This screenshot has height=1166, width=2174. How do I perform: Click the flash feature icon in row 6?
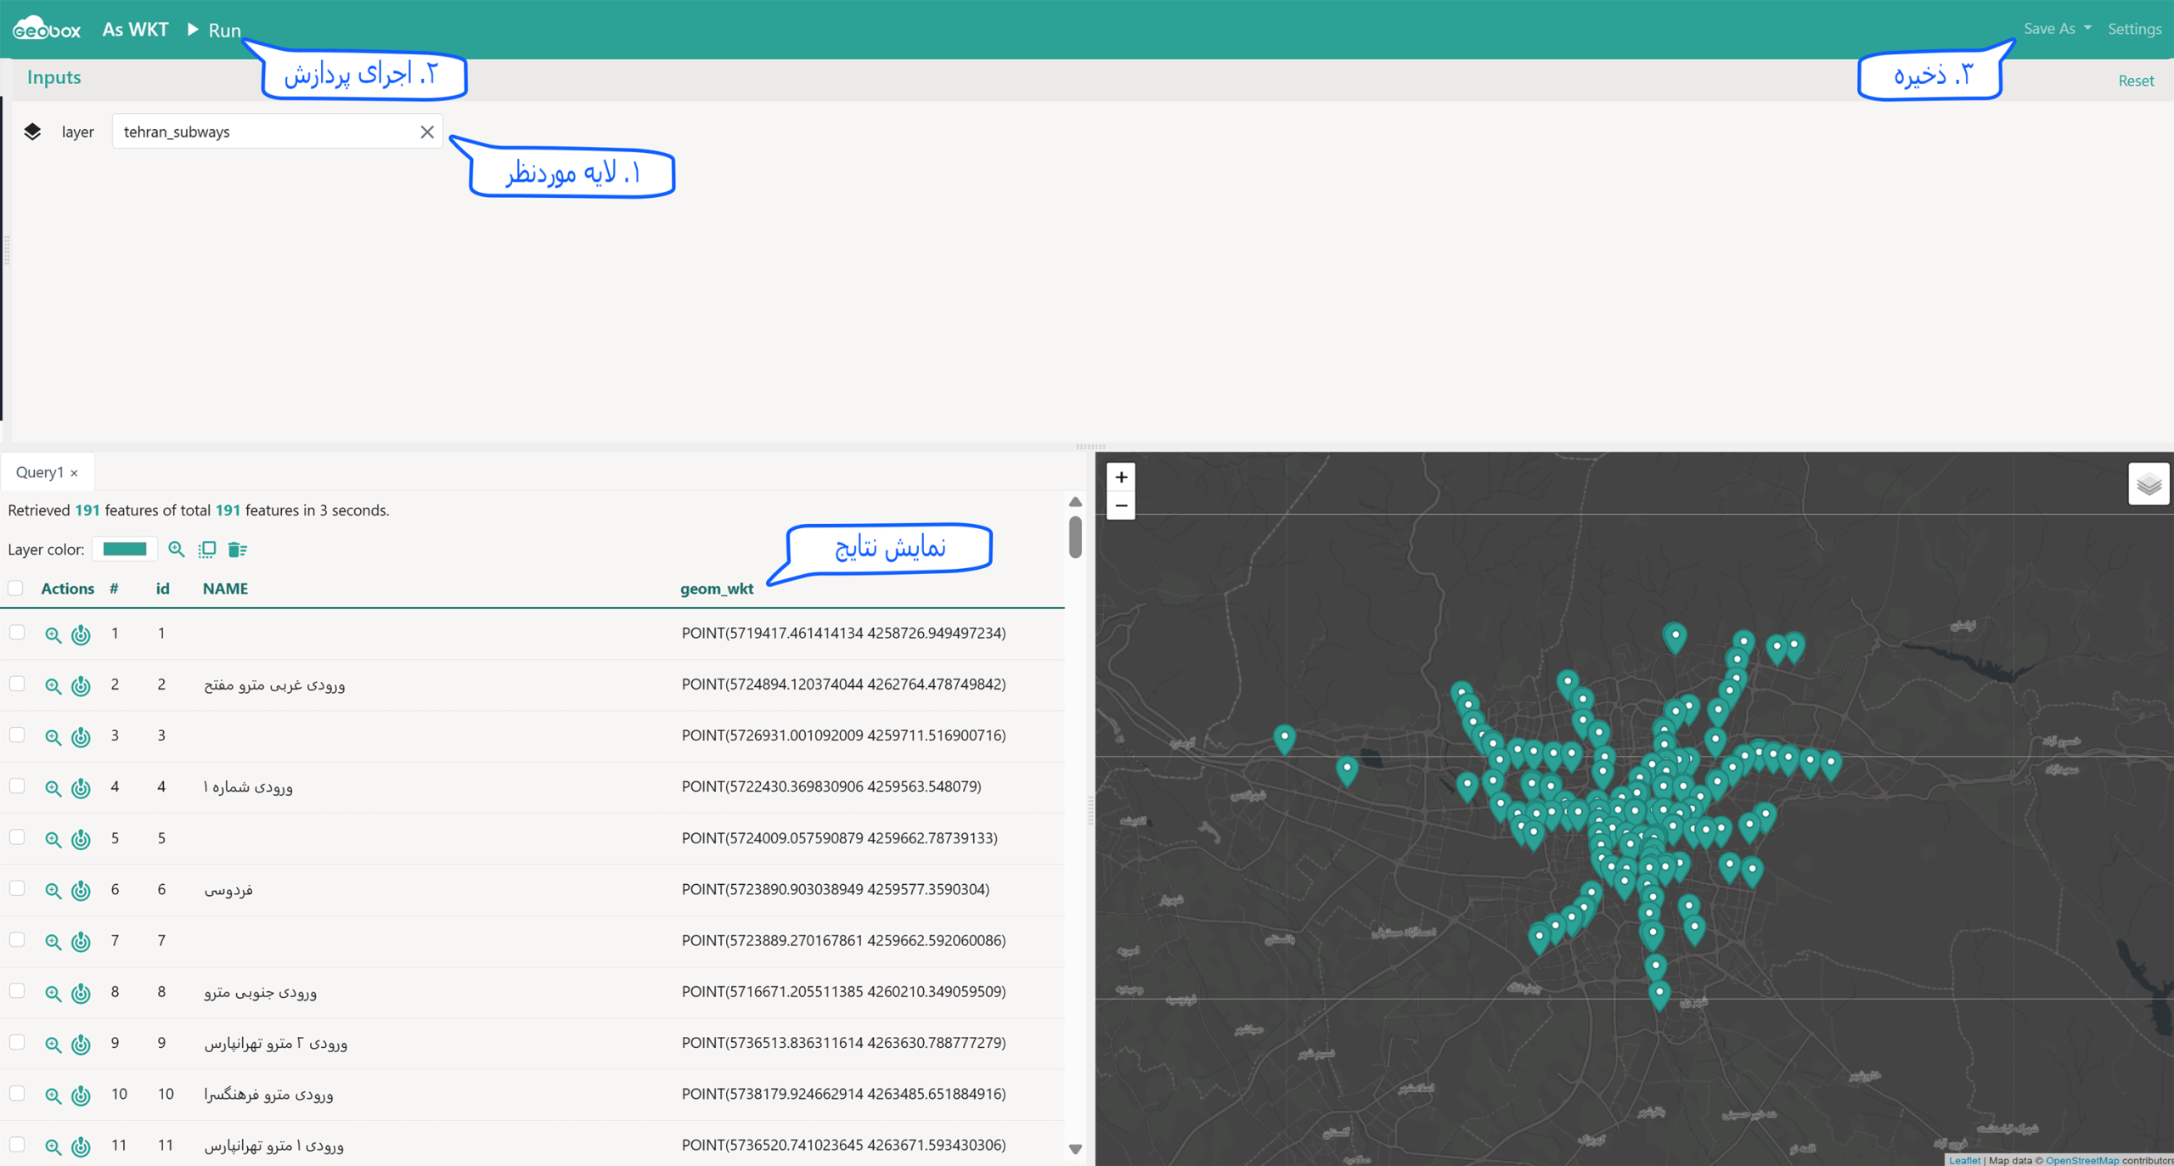(81, 890)
